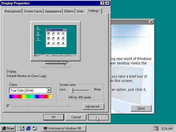Click the Help question mark title button

point(103,3)
